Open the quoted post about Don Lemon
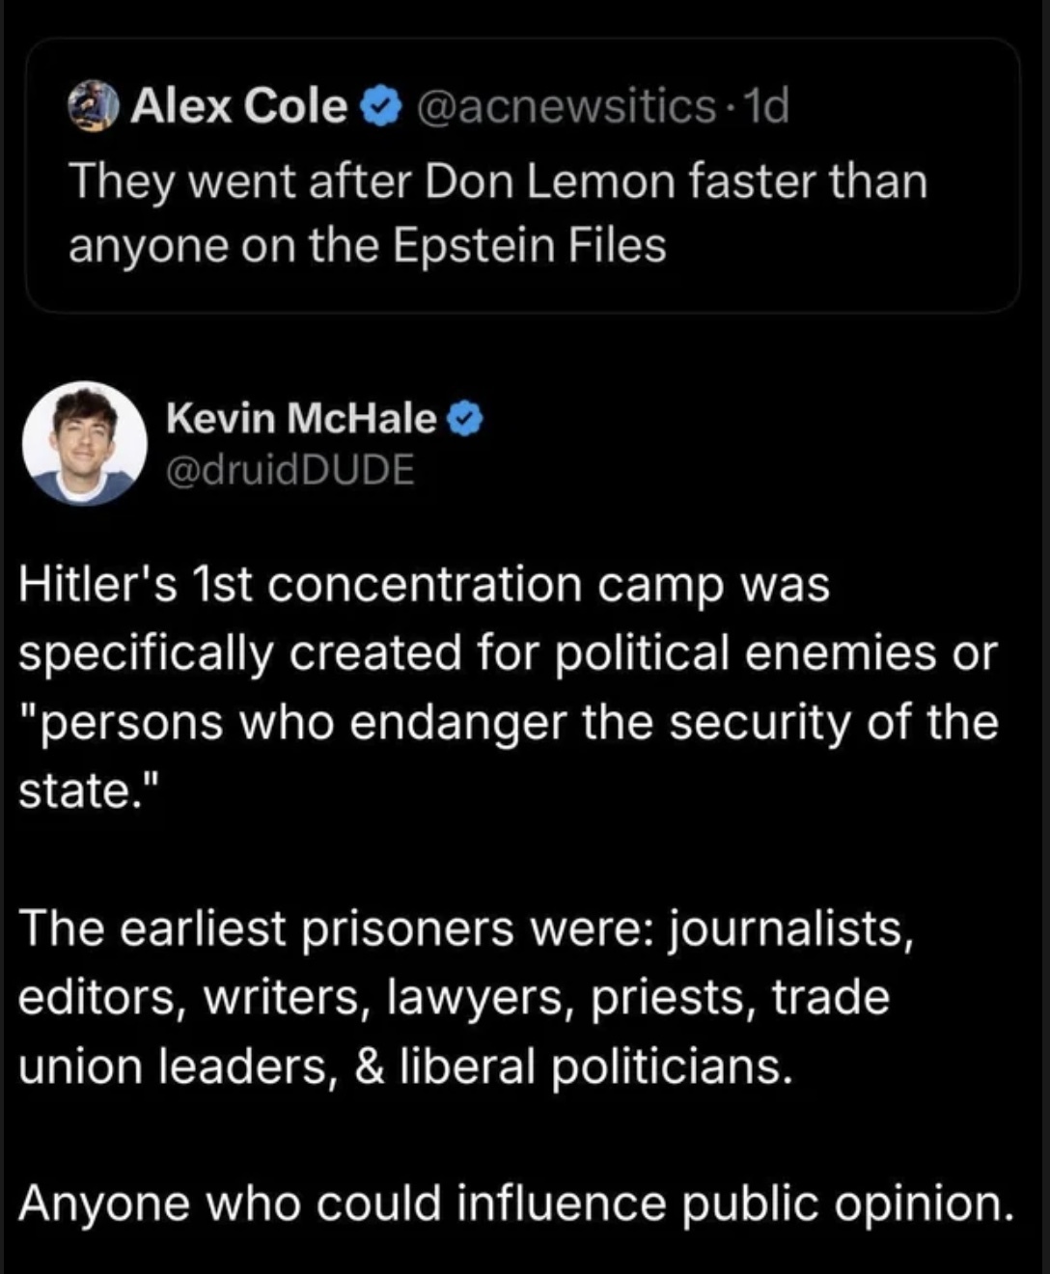Screen dimensions: 1050x1274 click(521, 212)
